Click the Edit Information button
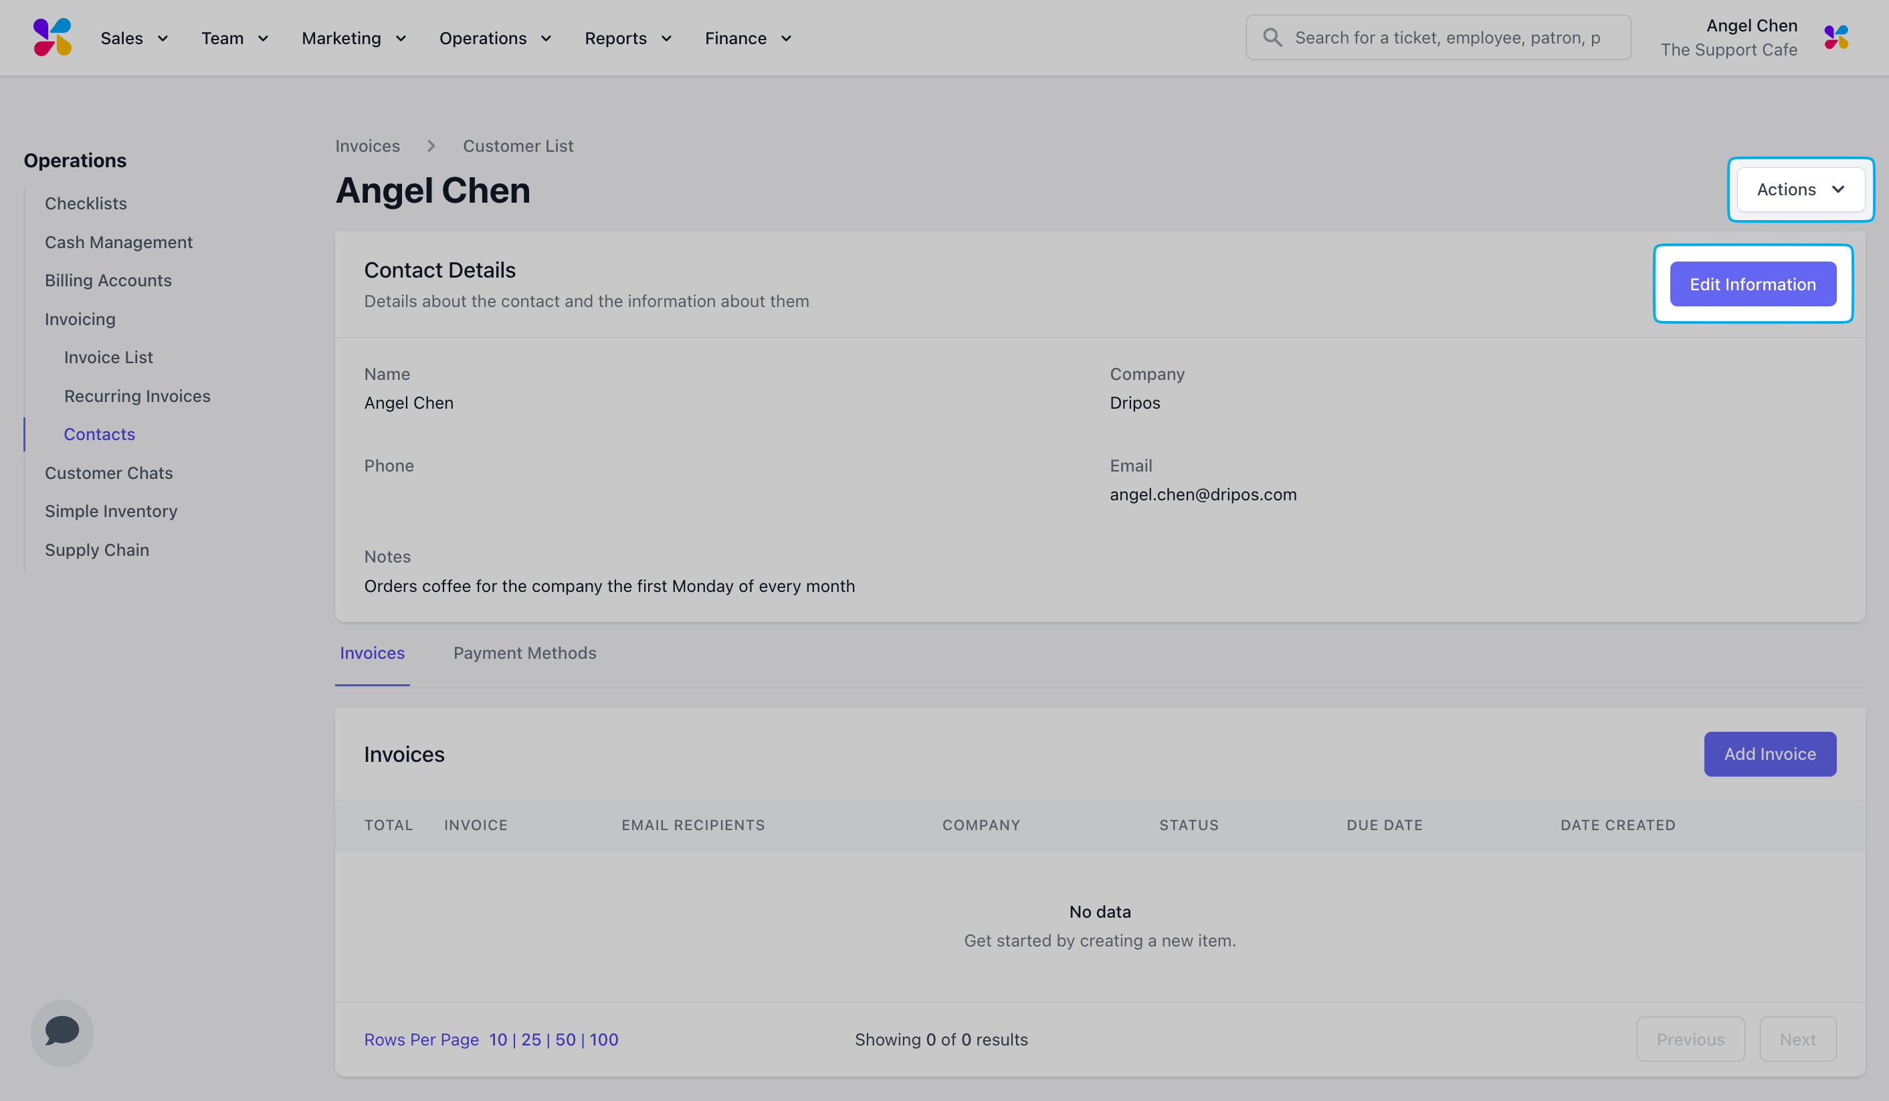 click(1753, 284)
